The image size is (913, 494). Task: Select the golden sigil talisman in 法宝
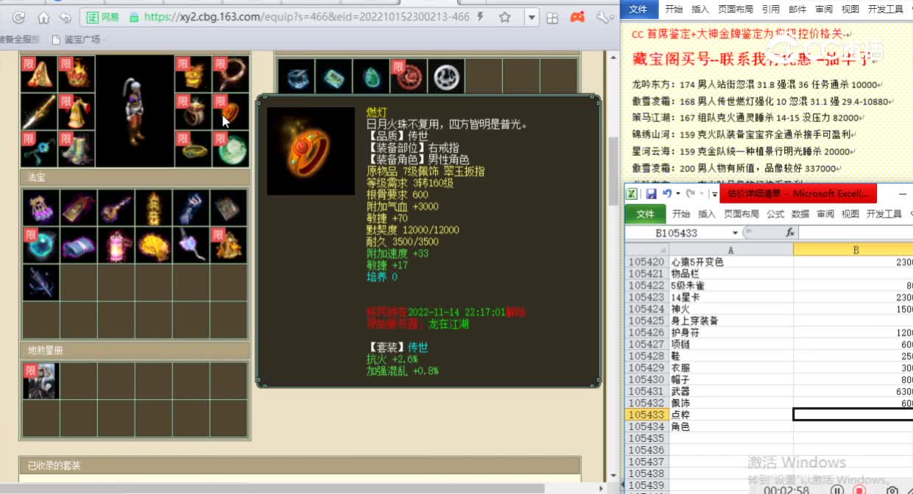coord(154,208)
